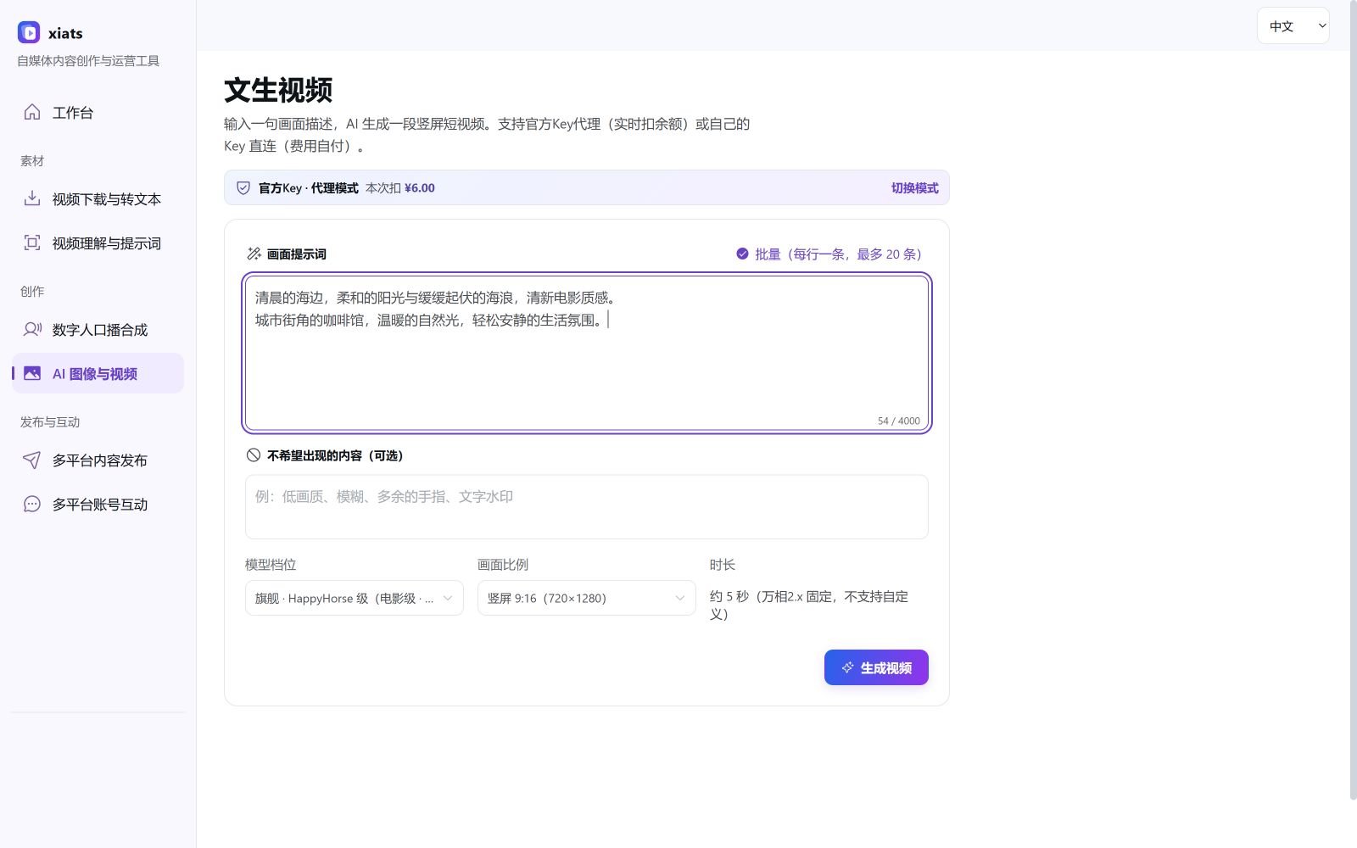1357x848 pixels.
Task: Click inside the 画面提示词 prompt text area
Action: (x=587, y=353)
